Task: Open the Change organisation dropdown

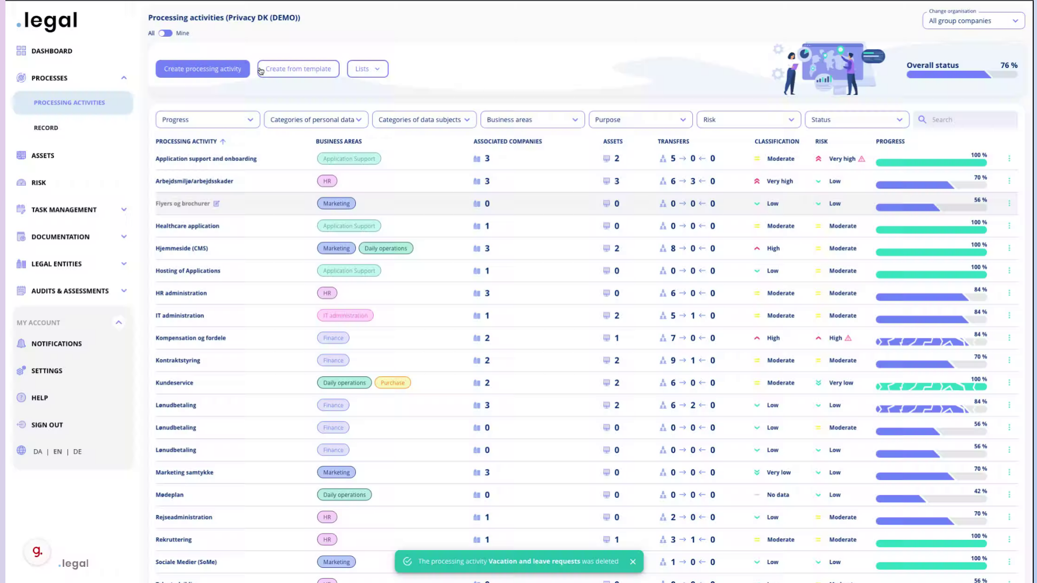Action: point(973,21)
